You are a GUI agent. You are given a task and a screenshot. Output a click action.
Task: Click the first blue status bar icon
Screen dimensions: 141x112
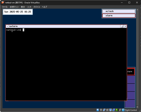tap(98, 110)
